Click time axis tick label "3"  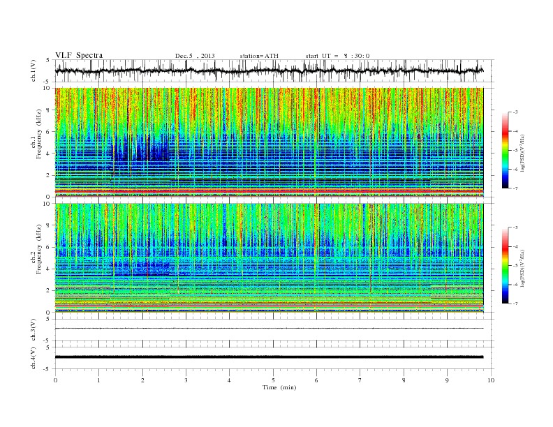186,380
